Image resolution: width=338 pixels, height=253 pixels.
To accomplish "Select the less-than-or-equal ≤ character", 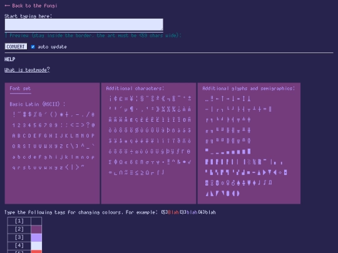I will 136,172.
